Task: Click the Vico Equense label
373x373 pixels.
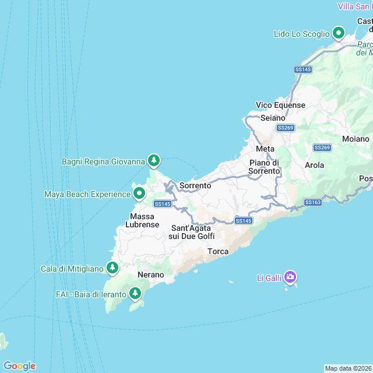Action: click(280, 105)
